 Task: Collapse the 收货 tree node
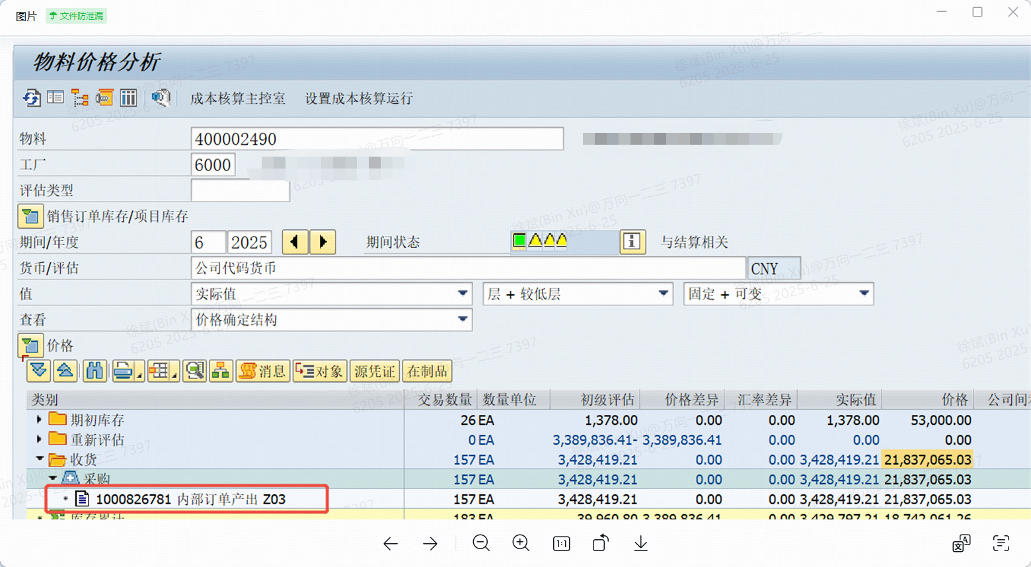(x=40, y=458)
